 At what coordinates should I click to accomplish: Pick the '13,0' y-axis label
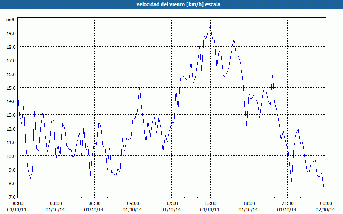[11, 115]
